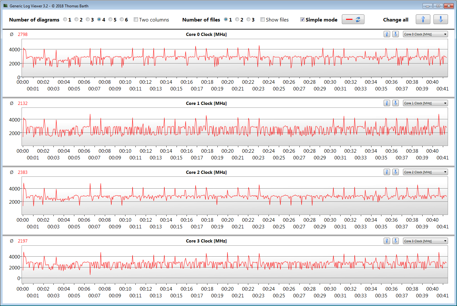
Task: Click up arrow in Core 1 Clock diagram
Action: [x=387, y=103]
